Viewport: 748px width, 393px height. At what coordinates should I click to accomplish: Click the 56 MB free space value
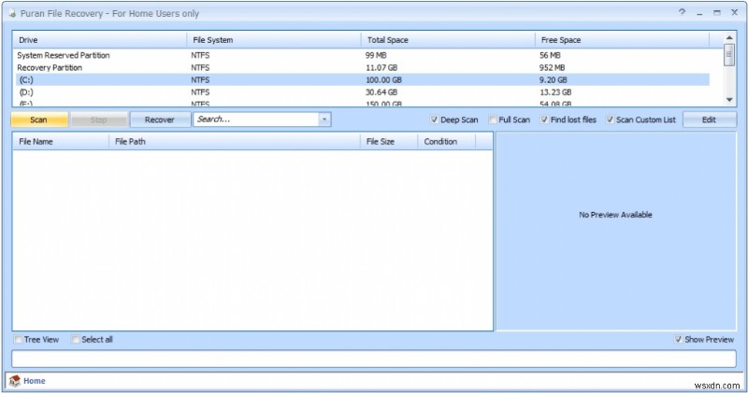click(x=550, y=55)
